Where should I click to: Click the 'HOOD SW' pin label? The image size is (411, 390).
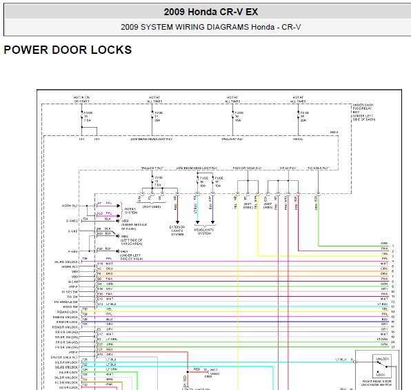coord(70,306)
